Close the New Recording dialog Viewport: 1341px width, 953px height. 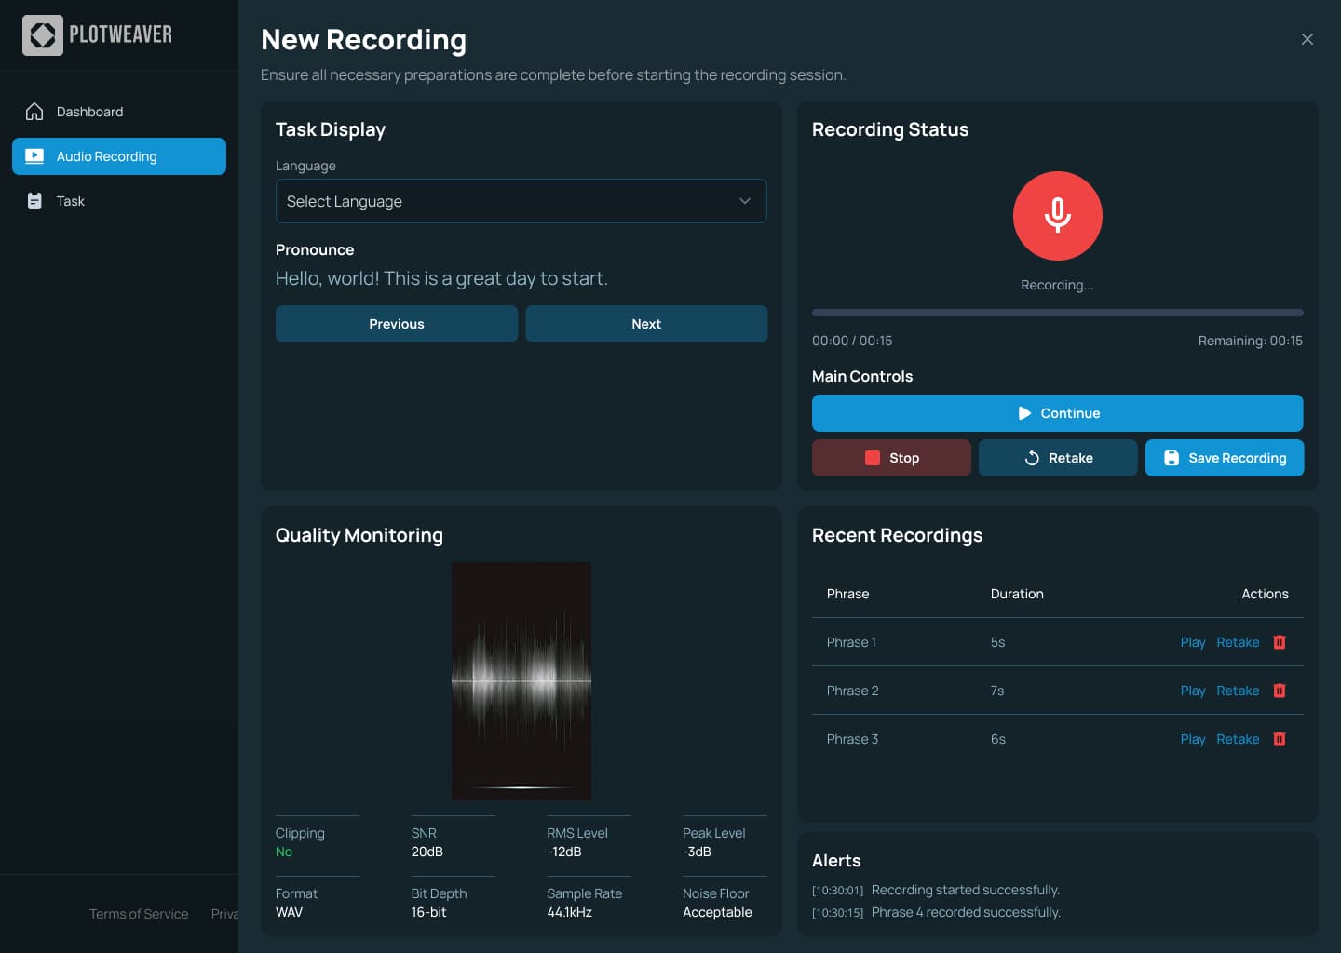1307,39
